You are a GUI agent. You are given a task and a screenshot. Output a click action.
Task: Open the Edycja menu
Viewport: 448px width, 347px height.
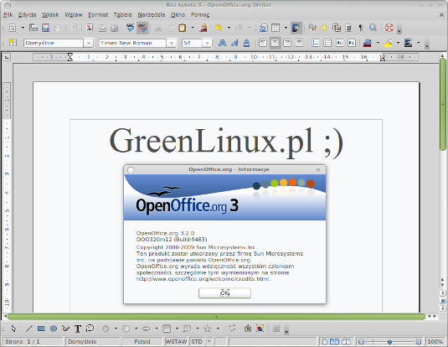tap(27, 14)
